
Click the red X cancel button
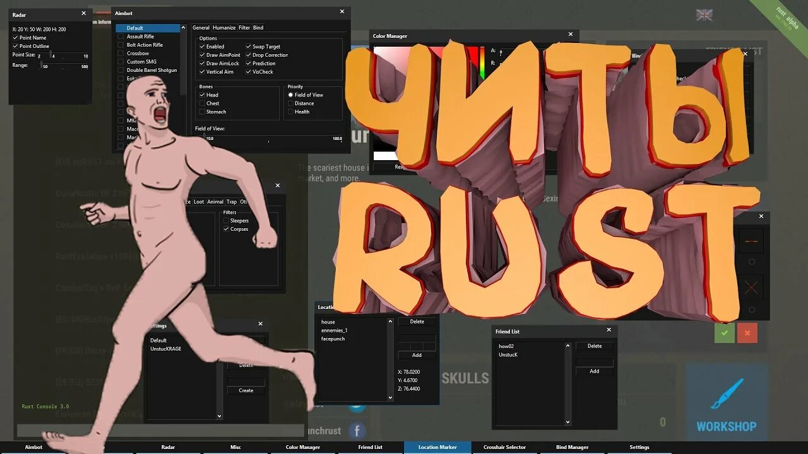747,332
